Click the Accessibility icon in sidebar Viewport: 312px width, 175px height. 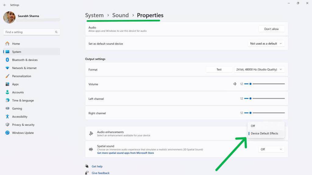[x=7, y=117]
